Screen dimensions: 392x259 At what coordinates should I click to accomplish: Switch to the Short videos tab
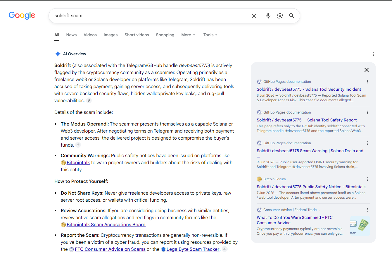pyautogui.click(x=137, y=35)
